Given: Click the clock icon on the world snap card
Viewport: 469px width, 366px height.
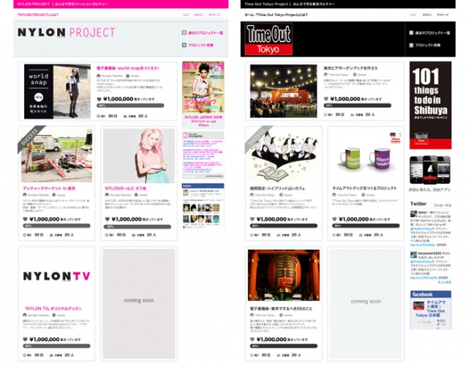Looking at the screenshot, I should click(99, 116).
